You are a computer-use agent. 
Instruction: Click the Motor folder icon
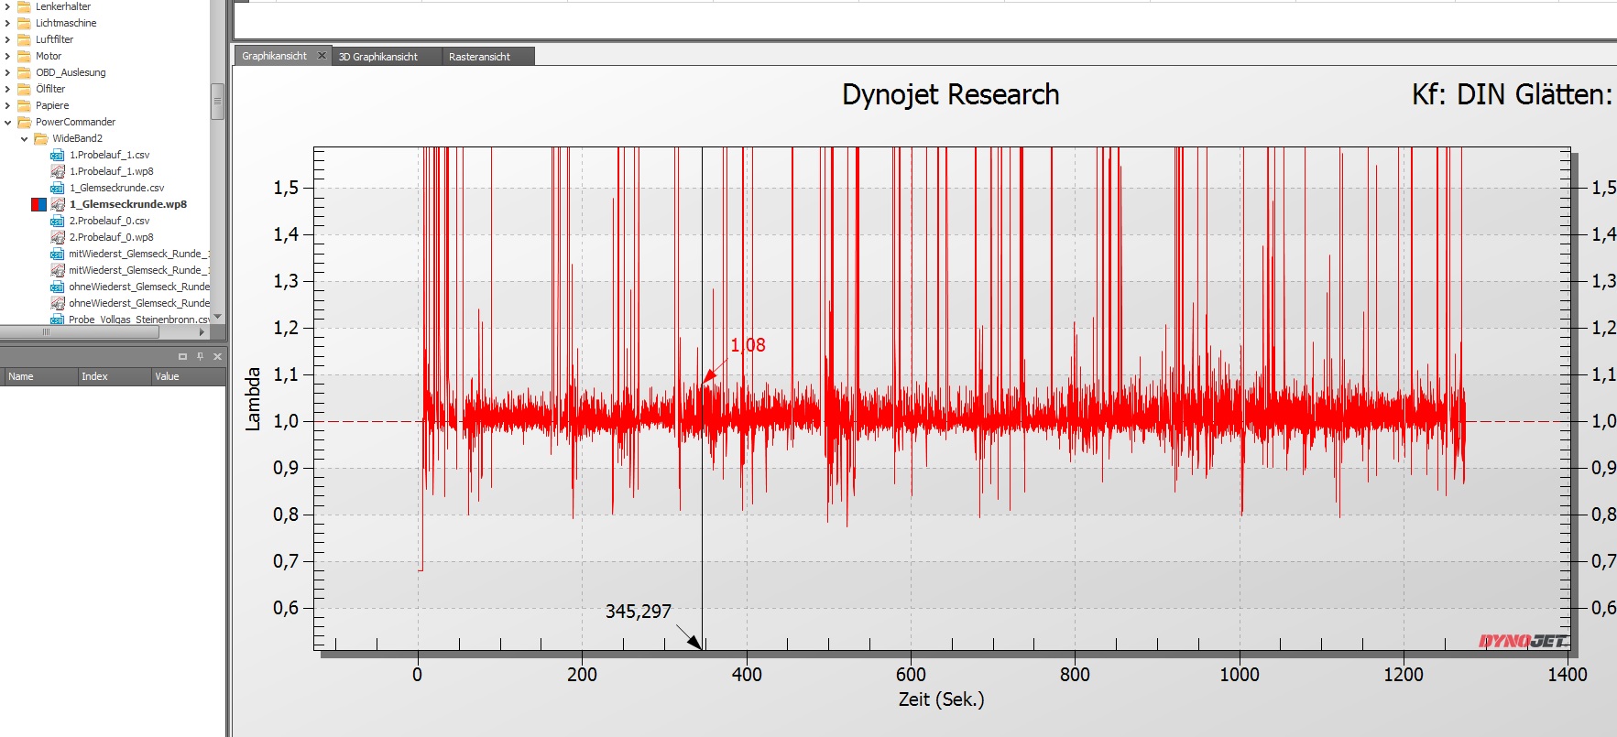pyautogui.click(x=25, y=56)
